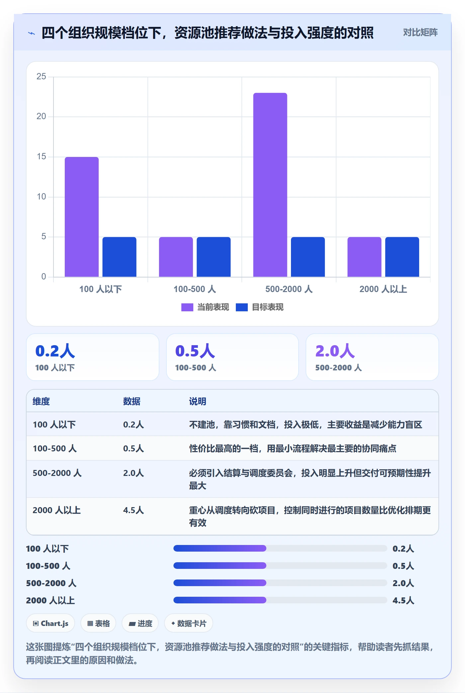This screenshot has height=693, width=465.
Task: Toggle the 当前表现 legend color swatch
Action: click(x=187, y=307)
